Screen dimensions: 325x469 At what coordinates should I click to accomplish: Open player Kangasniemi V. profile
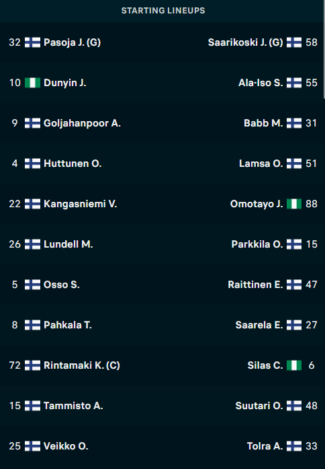80,204
